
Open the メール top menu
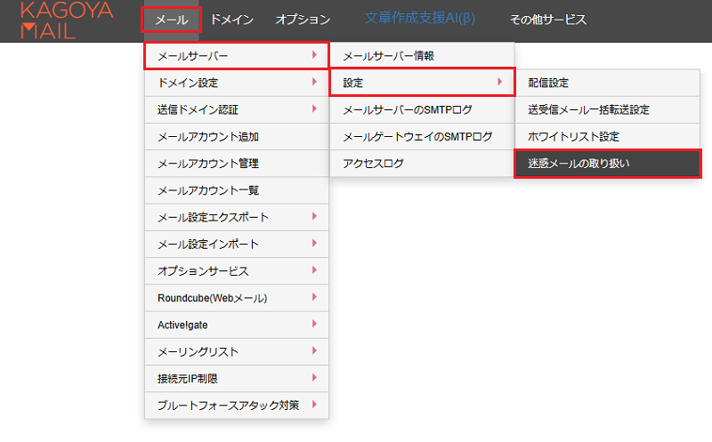171,20
